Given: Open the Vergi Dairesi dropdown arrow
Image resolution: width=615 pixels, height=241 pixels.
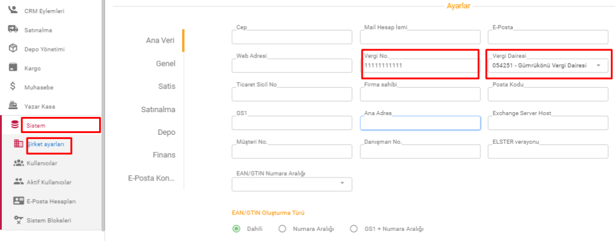Looking at the screenshot, I should [x=599, y=66].
